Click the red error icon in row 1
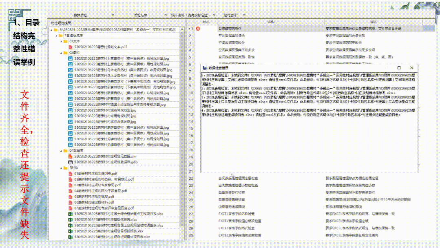440x248 pixels. pyautogui.click(x=198, y=29)
